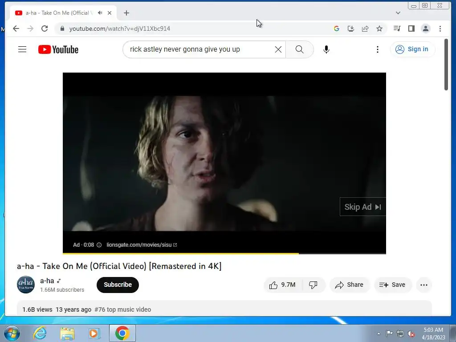Open the YouTube hamburger guide menu
This screenshot has height=342, width=456.
pos(22,49)
